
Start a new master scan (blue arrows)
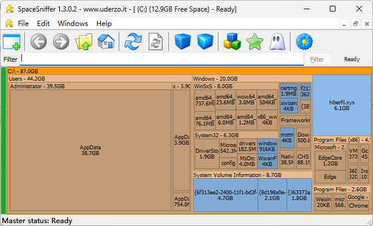[133, 42]
